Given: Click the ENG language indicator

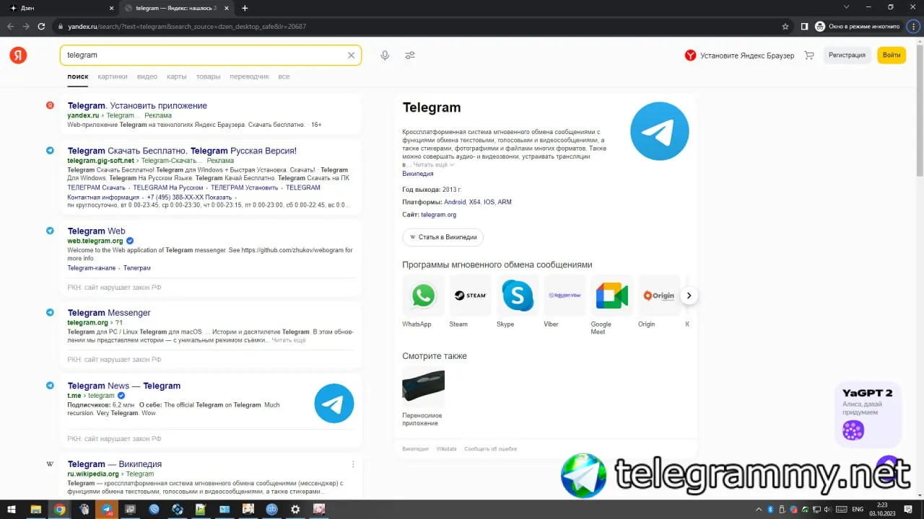Looking at the screenshot, I should (858, 509).
